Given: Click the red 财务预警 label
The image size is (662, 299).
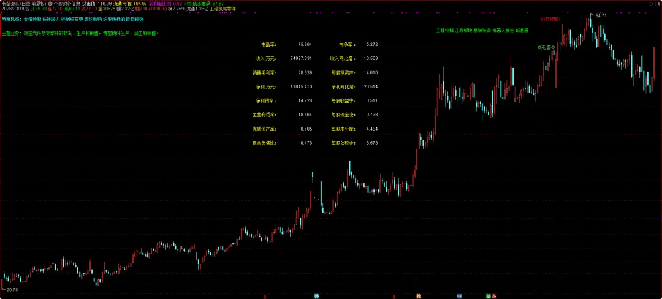Looking at the screenshot, I should point(550,19).
